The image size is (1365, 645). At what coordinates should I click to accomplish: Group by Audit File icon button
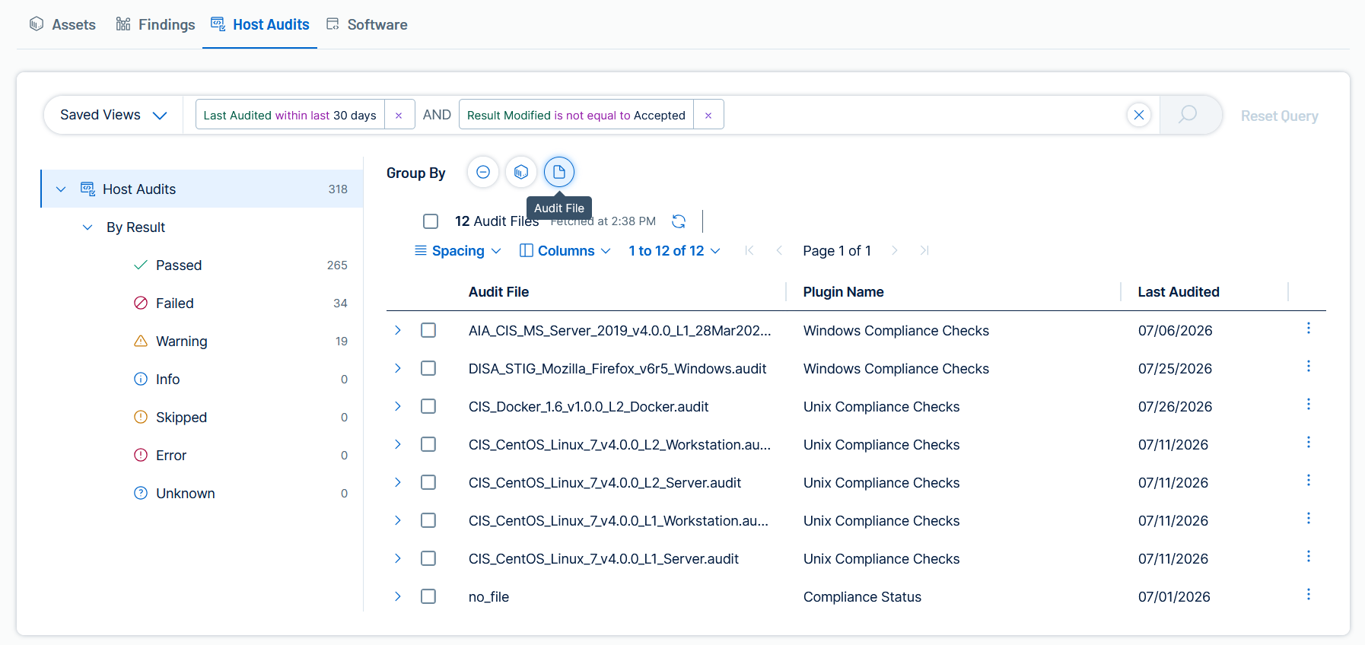pyautogui.click(x=559, y=172)
